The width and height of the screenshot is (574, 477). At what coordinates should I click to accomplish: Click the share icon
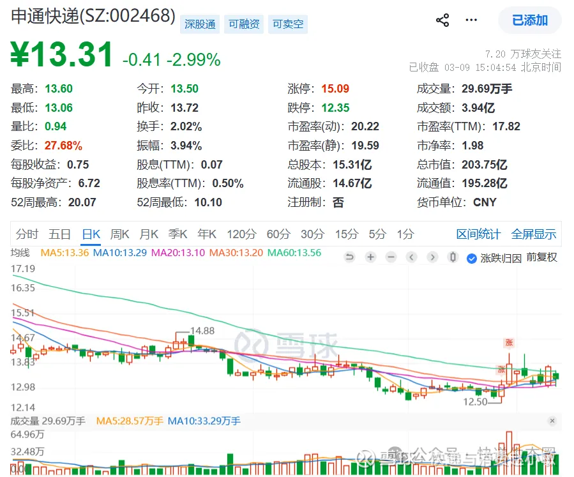pyautogui.click(x=442, y=20)
